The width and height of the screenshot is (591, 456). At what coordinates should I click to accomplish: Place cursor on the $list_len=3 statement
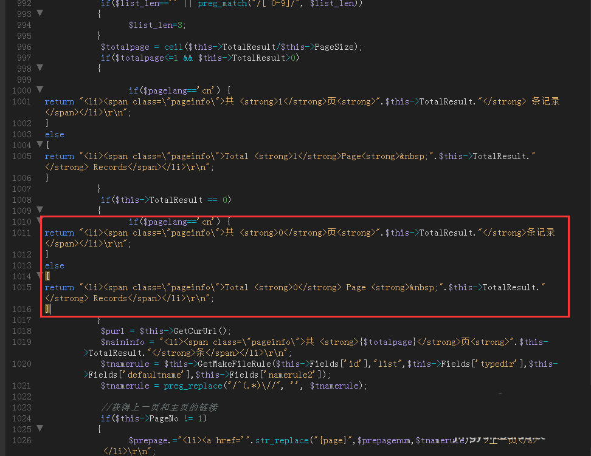157,25
